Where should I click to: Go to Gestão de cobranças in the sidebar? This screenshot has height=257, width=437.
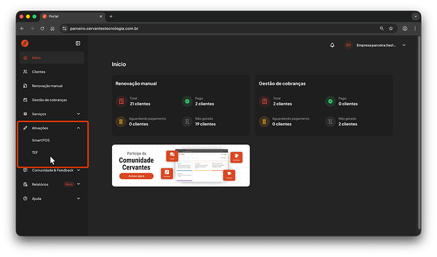[49, 100]
